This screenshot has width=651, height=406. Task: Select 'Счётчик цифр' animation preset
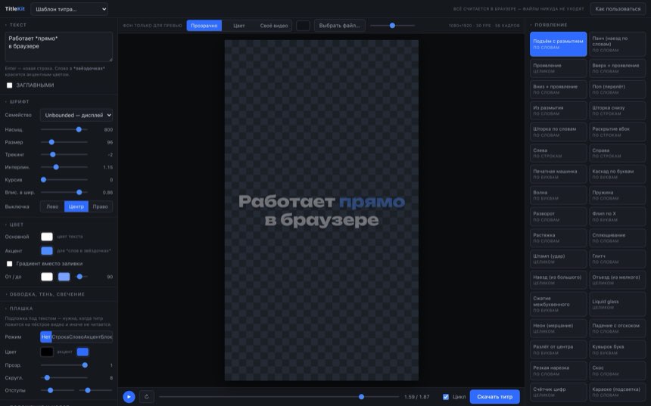pyautogui.click(x=559, y=392)
